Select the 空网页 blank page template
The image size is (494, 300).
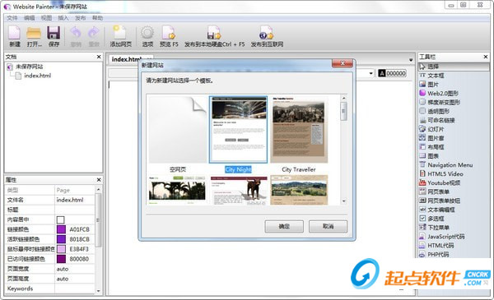click(x=178, y=130)
